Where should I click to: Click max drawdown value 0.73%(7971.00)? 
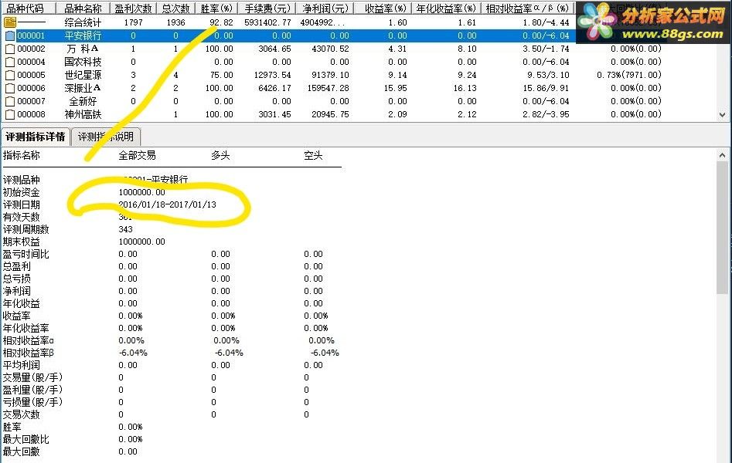coord(629,75)
